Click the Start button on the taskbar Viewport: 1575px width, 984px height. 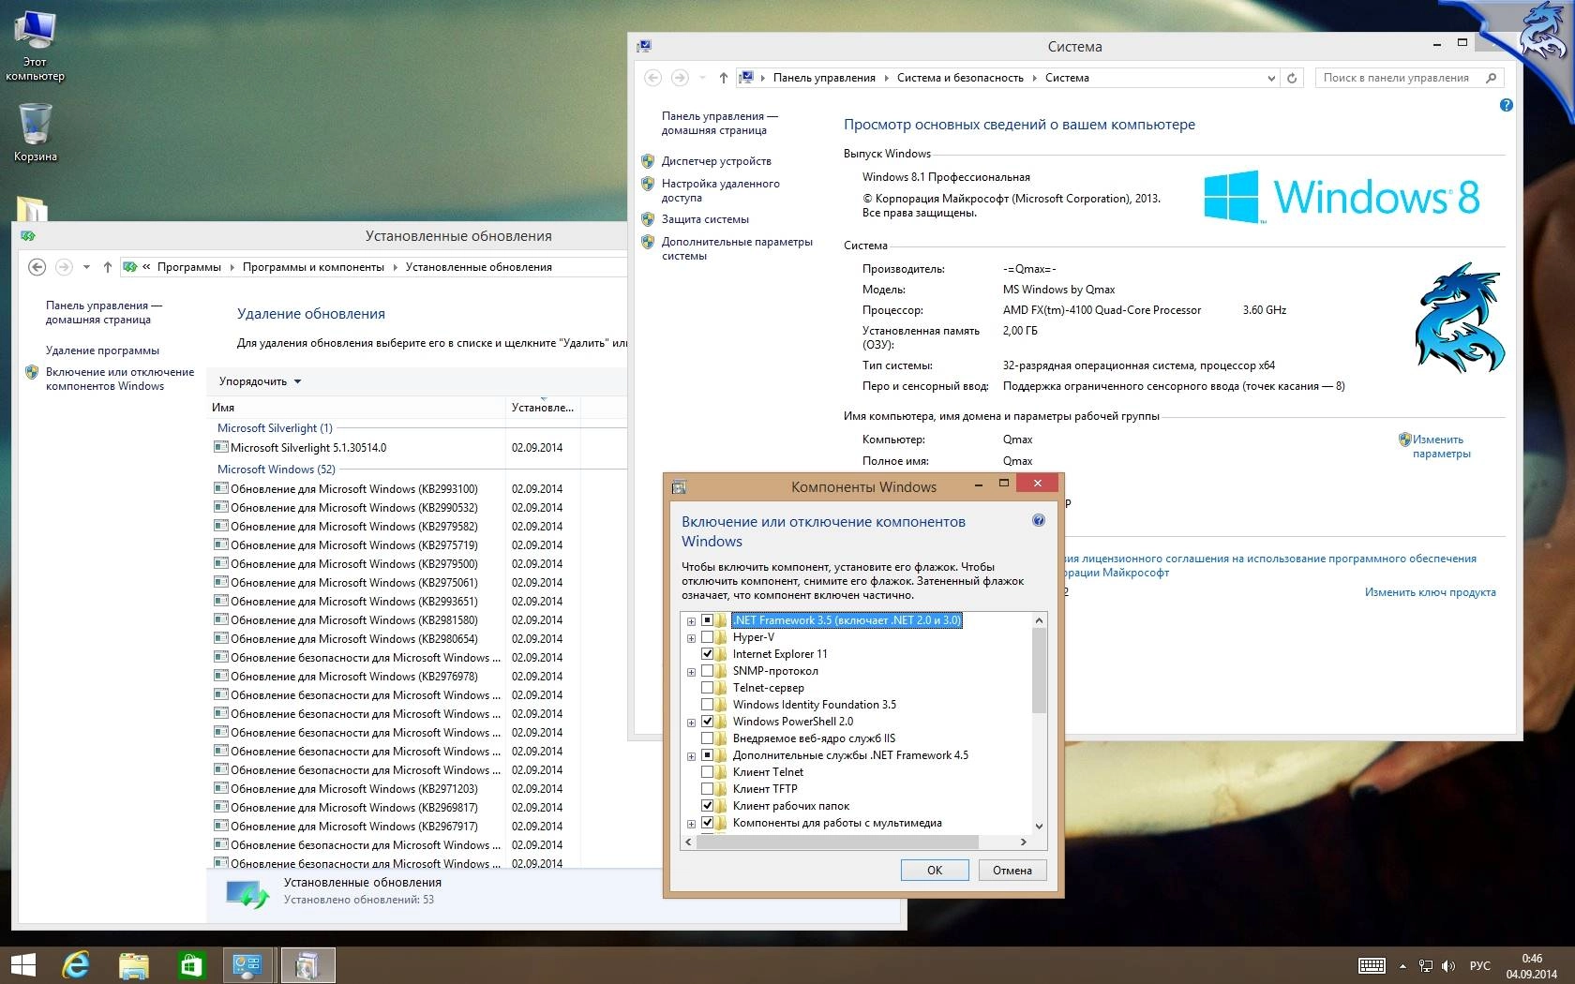[x=22, y=965]
